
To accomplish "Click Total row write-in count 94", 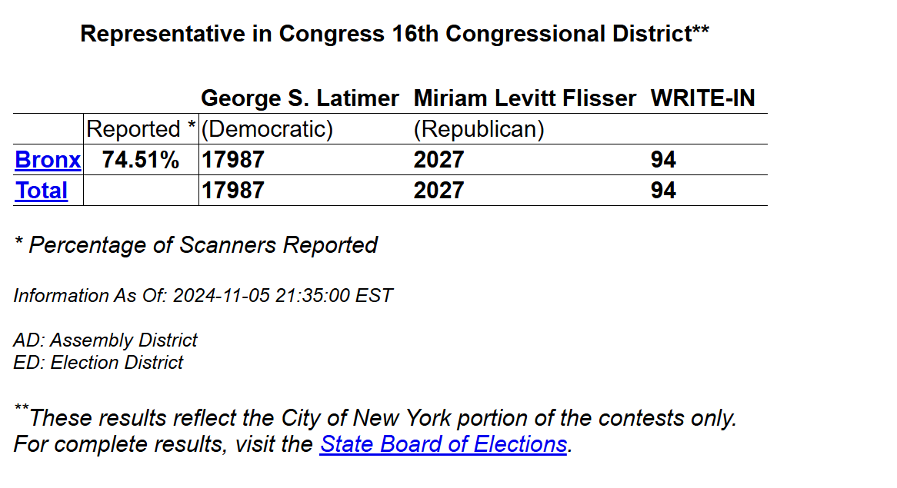I will [663, 191].
